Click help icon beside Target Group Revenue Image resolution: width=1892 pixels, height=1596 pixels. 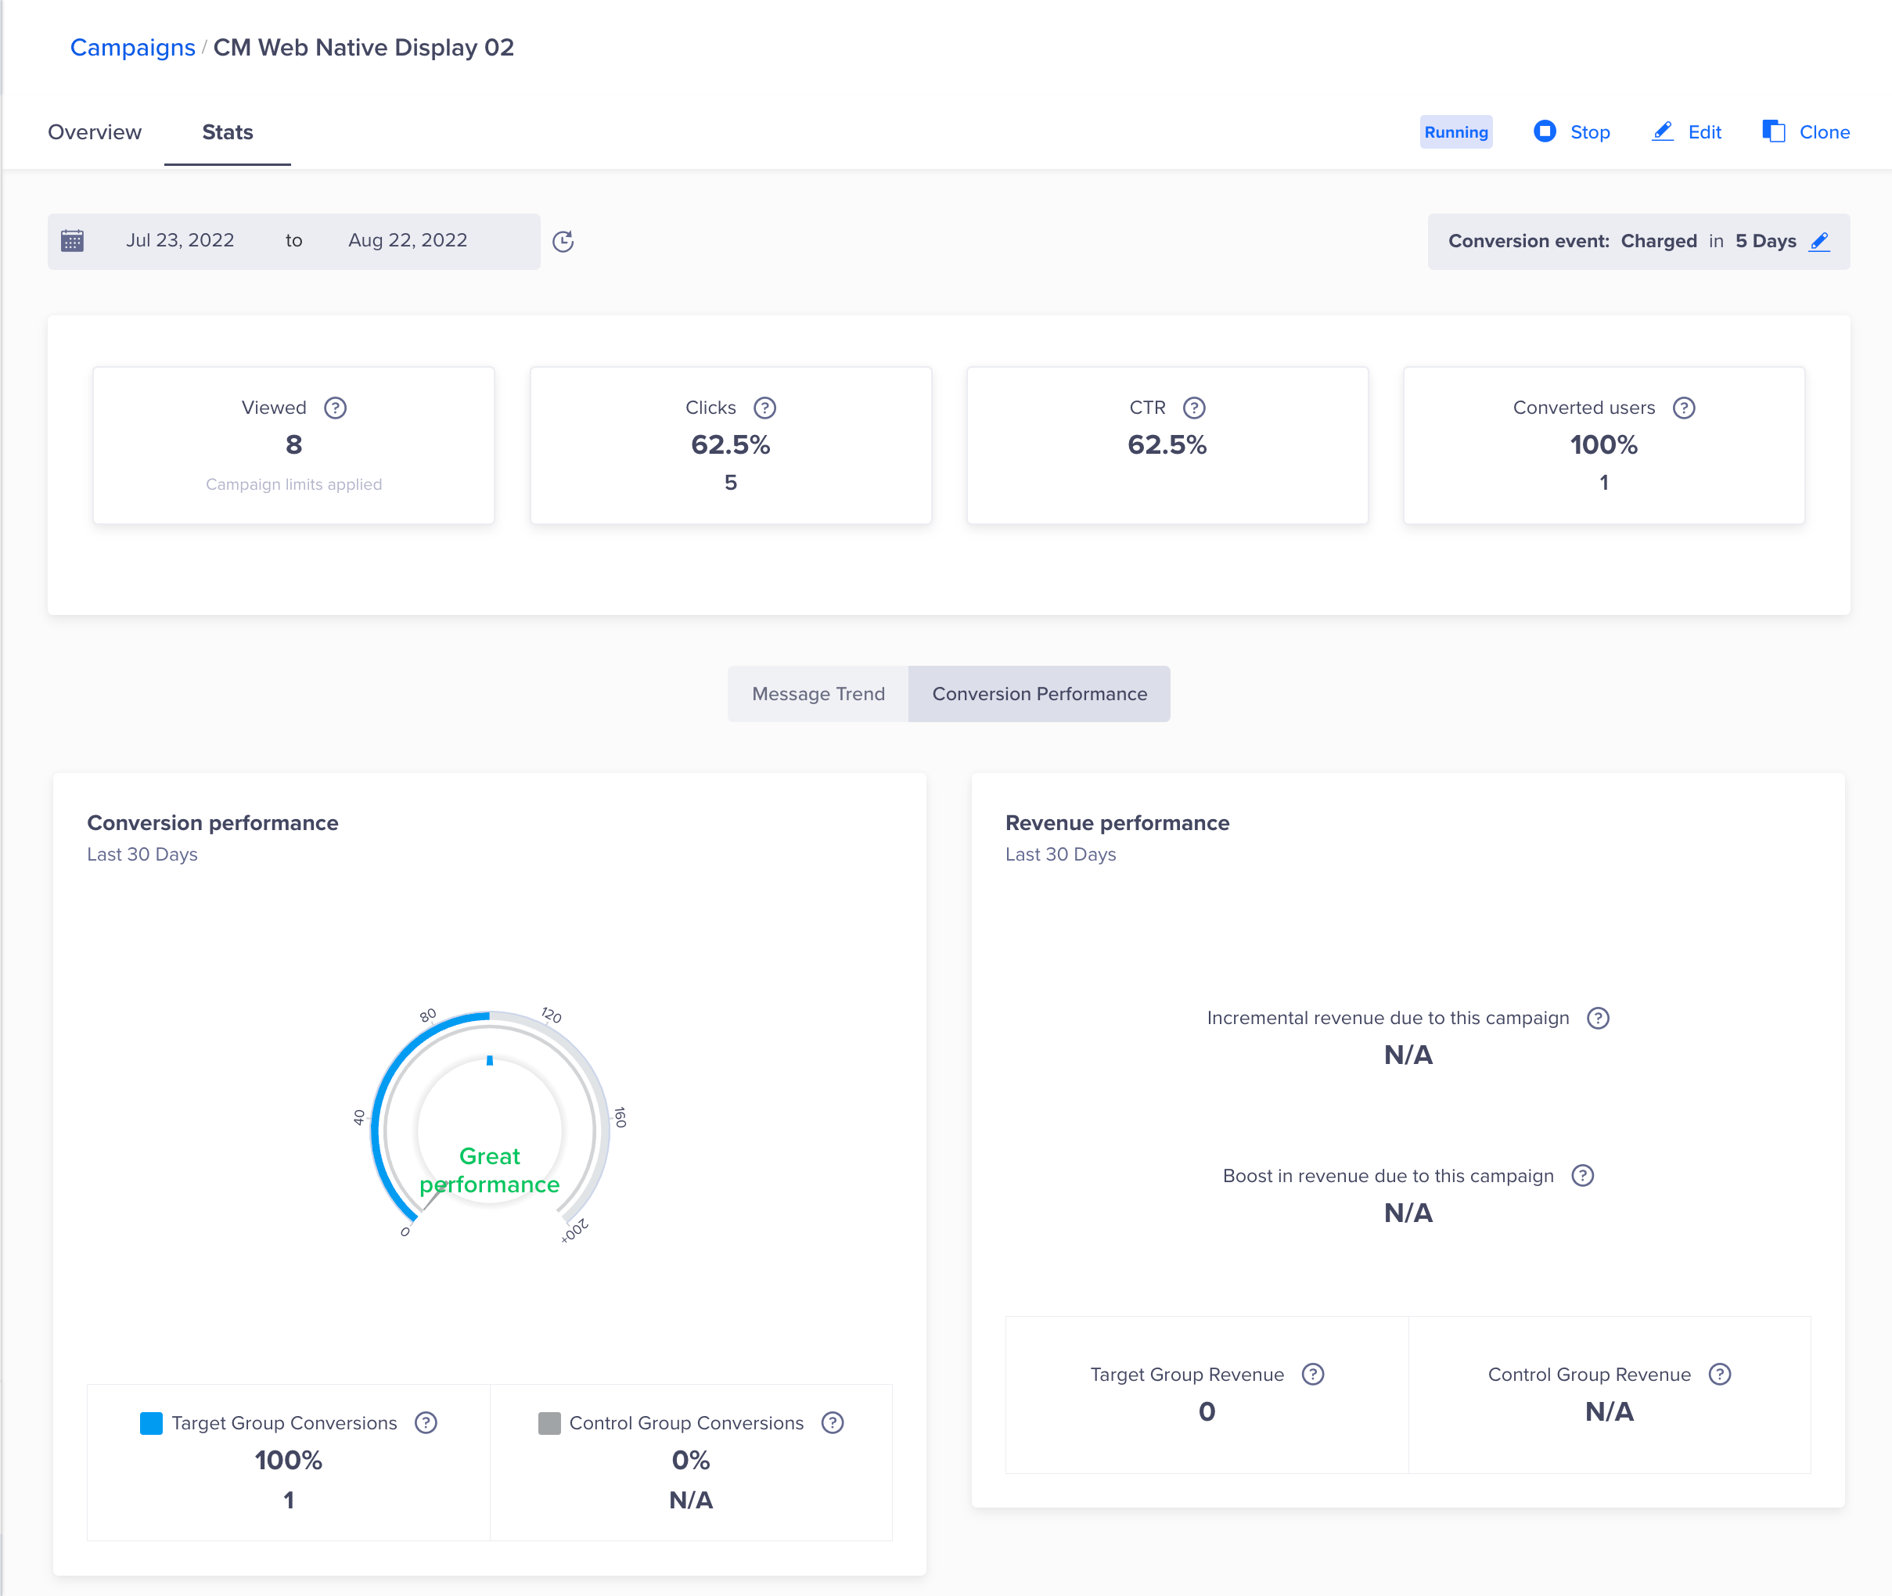coord(1312,1375)
